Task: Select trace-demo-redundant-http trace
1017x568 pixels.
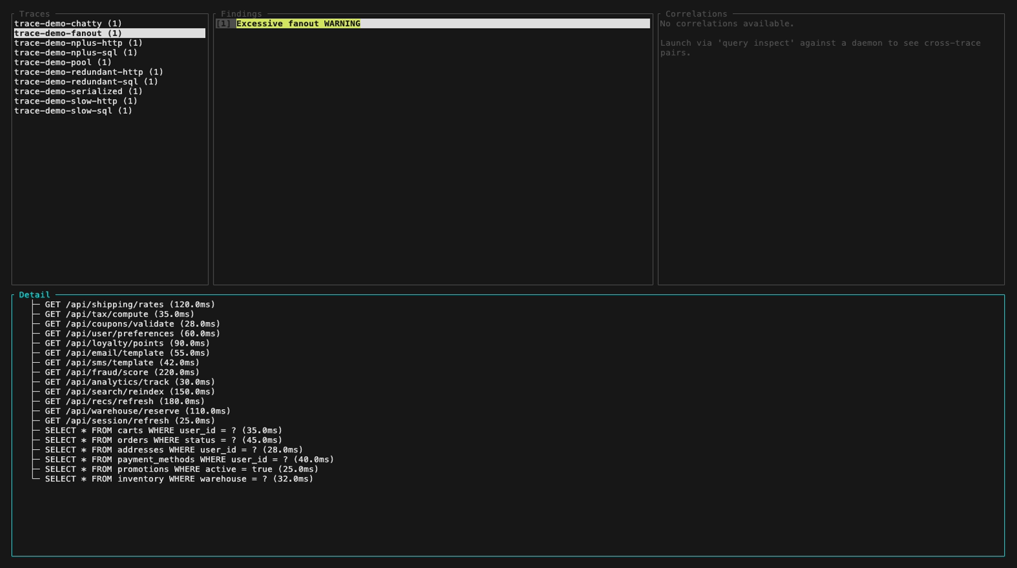Action: tap(88, 72)
